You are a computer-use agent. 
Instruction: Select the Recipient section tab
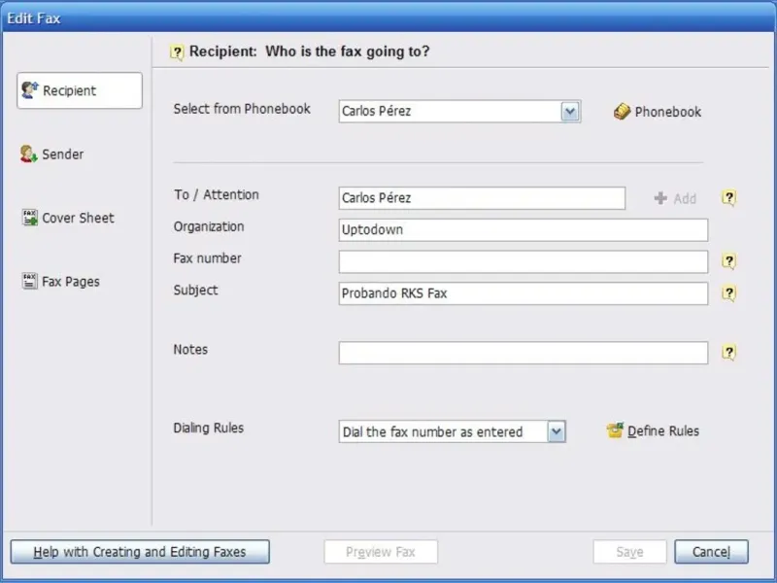80,90
